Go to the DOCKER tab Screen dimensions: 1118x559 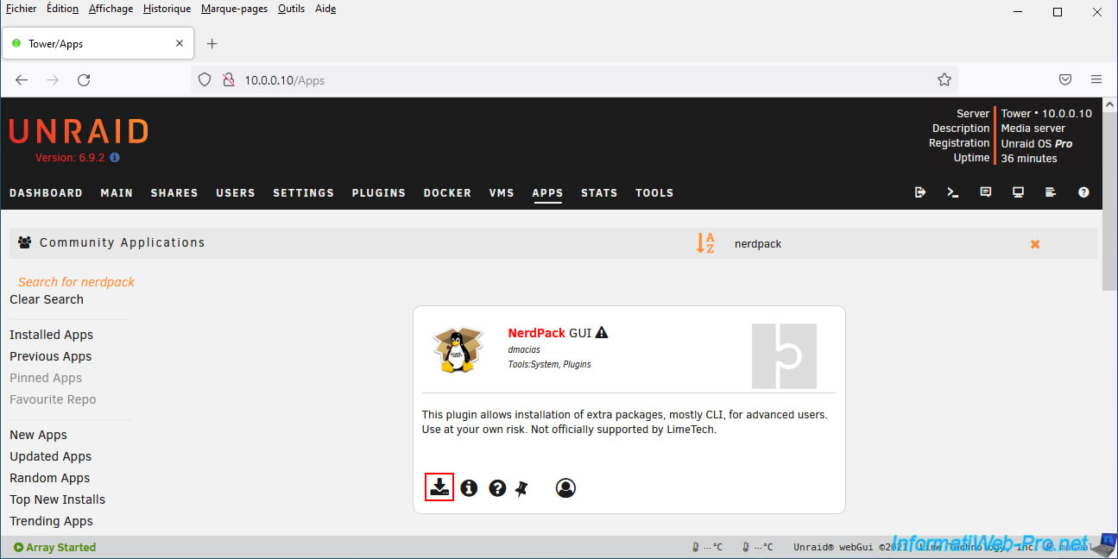point(447,192)
